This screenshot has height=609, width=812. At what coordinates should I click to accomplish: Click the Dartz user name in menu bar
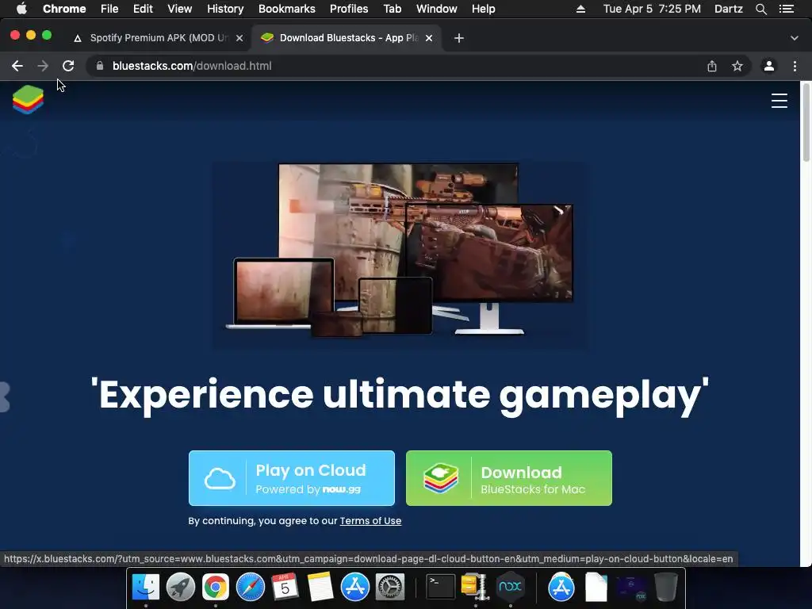729,9
